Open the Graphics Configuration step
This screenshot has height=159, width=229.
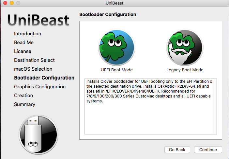pyautogui.click(x=40, y=87)
